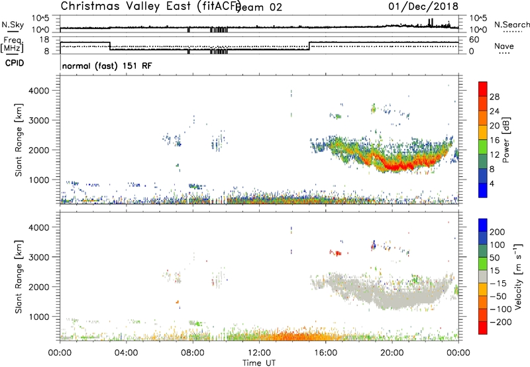This screenshot has height=367, width=530.
Task: Click the "1000" tick in Velocity panel
Action: [39, 317]
